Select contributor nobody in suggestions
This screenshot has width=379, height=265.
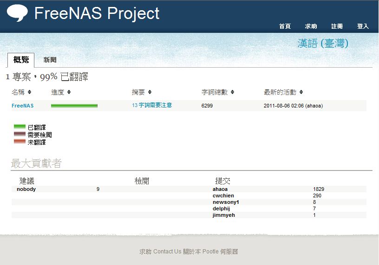pyautogui.click(x=26, y=189)
